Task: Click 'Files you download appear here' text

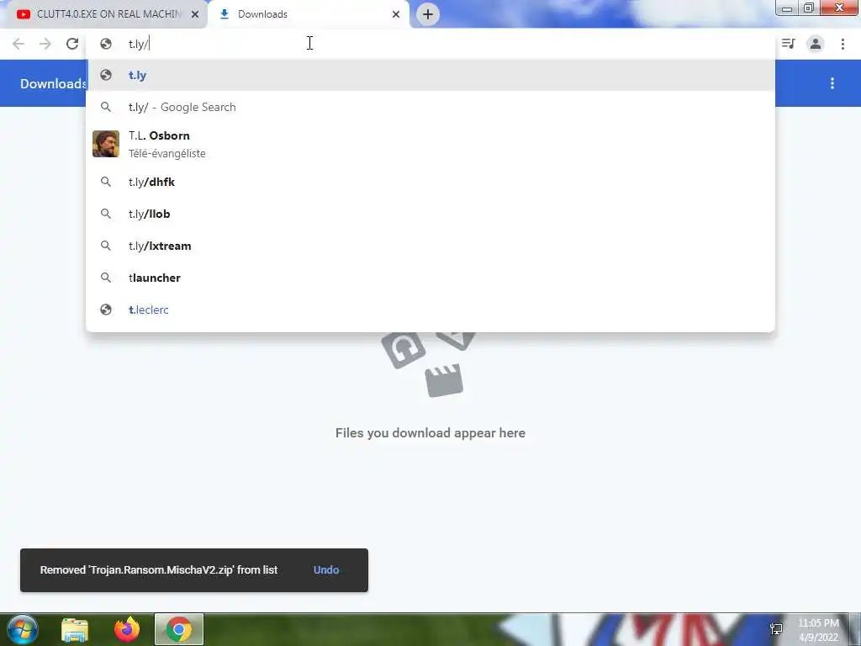Action: point(430,433)
